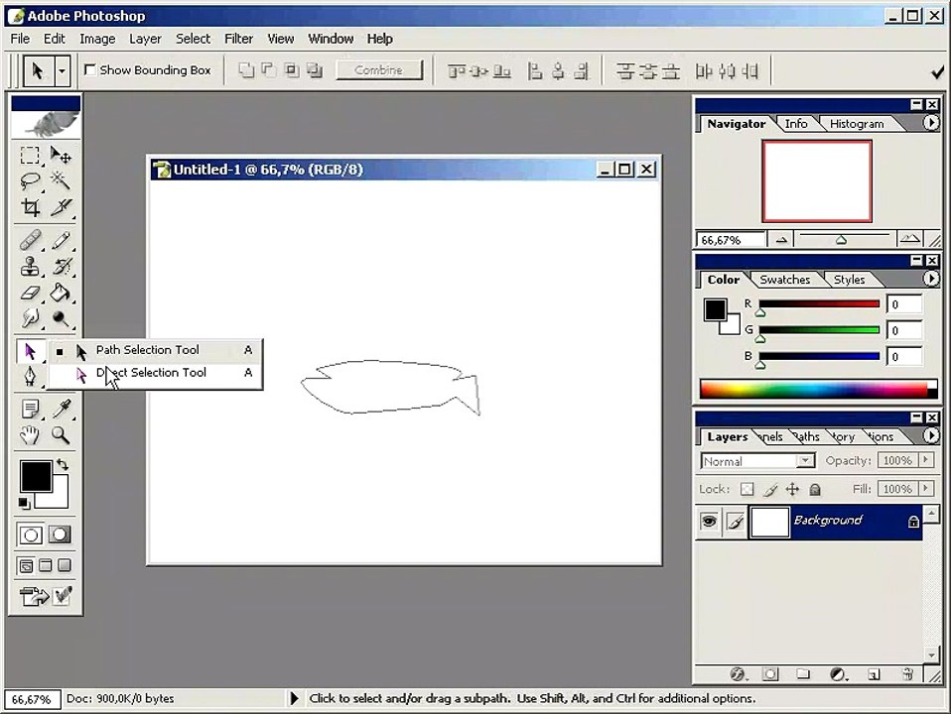Distribute horizontal centers button
Screen dimensions: 951x714
[x=728, y=71]
